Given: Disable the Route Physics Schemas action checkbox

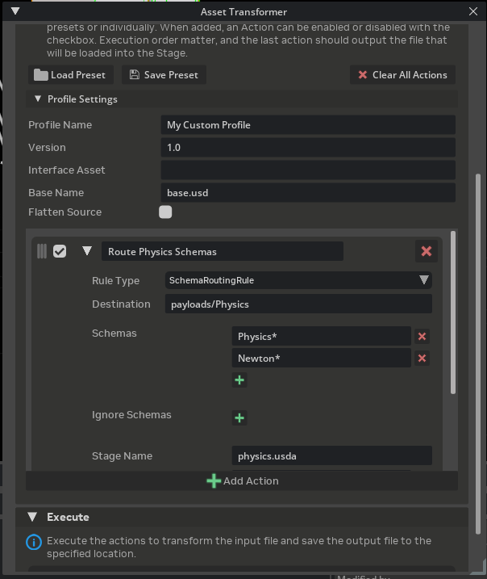Looking at the screenshot, I should pos(60,251).
